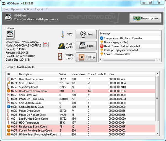Image resolution: width=166 pixels, height=141 pixels.
Task: Click SMART table vertical scrollbar thumb
Action: 157,98
